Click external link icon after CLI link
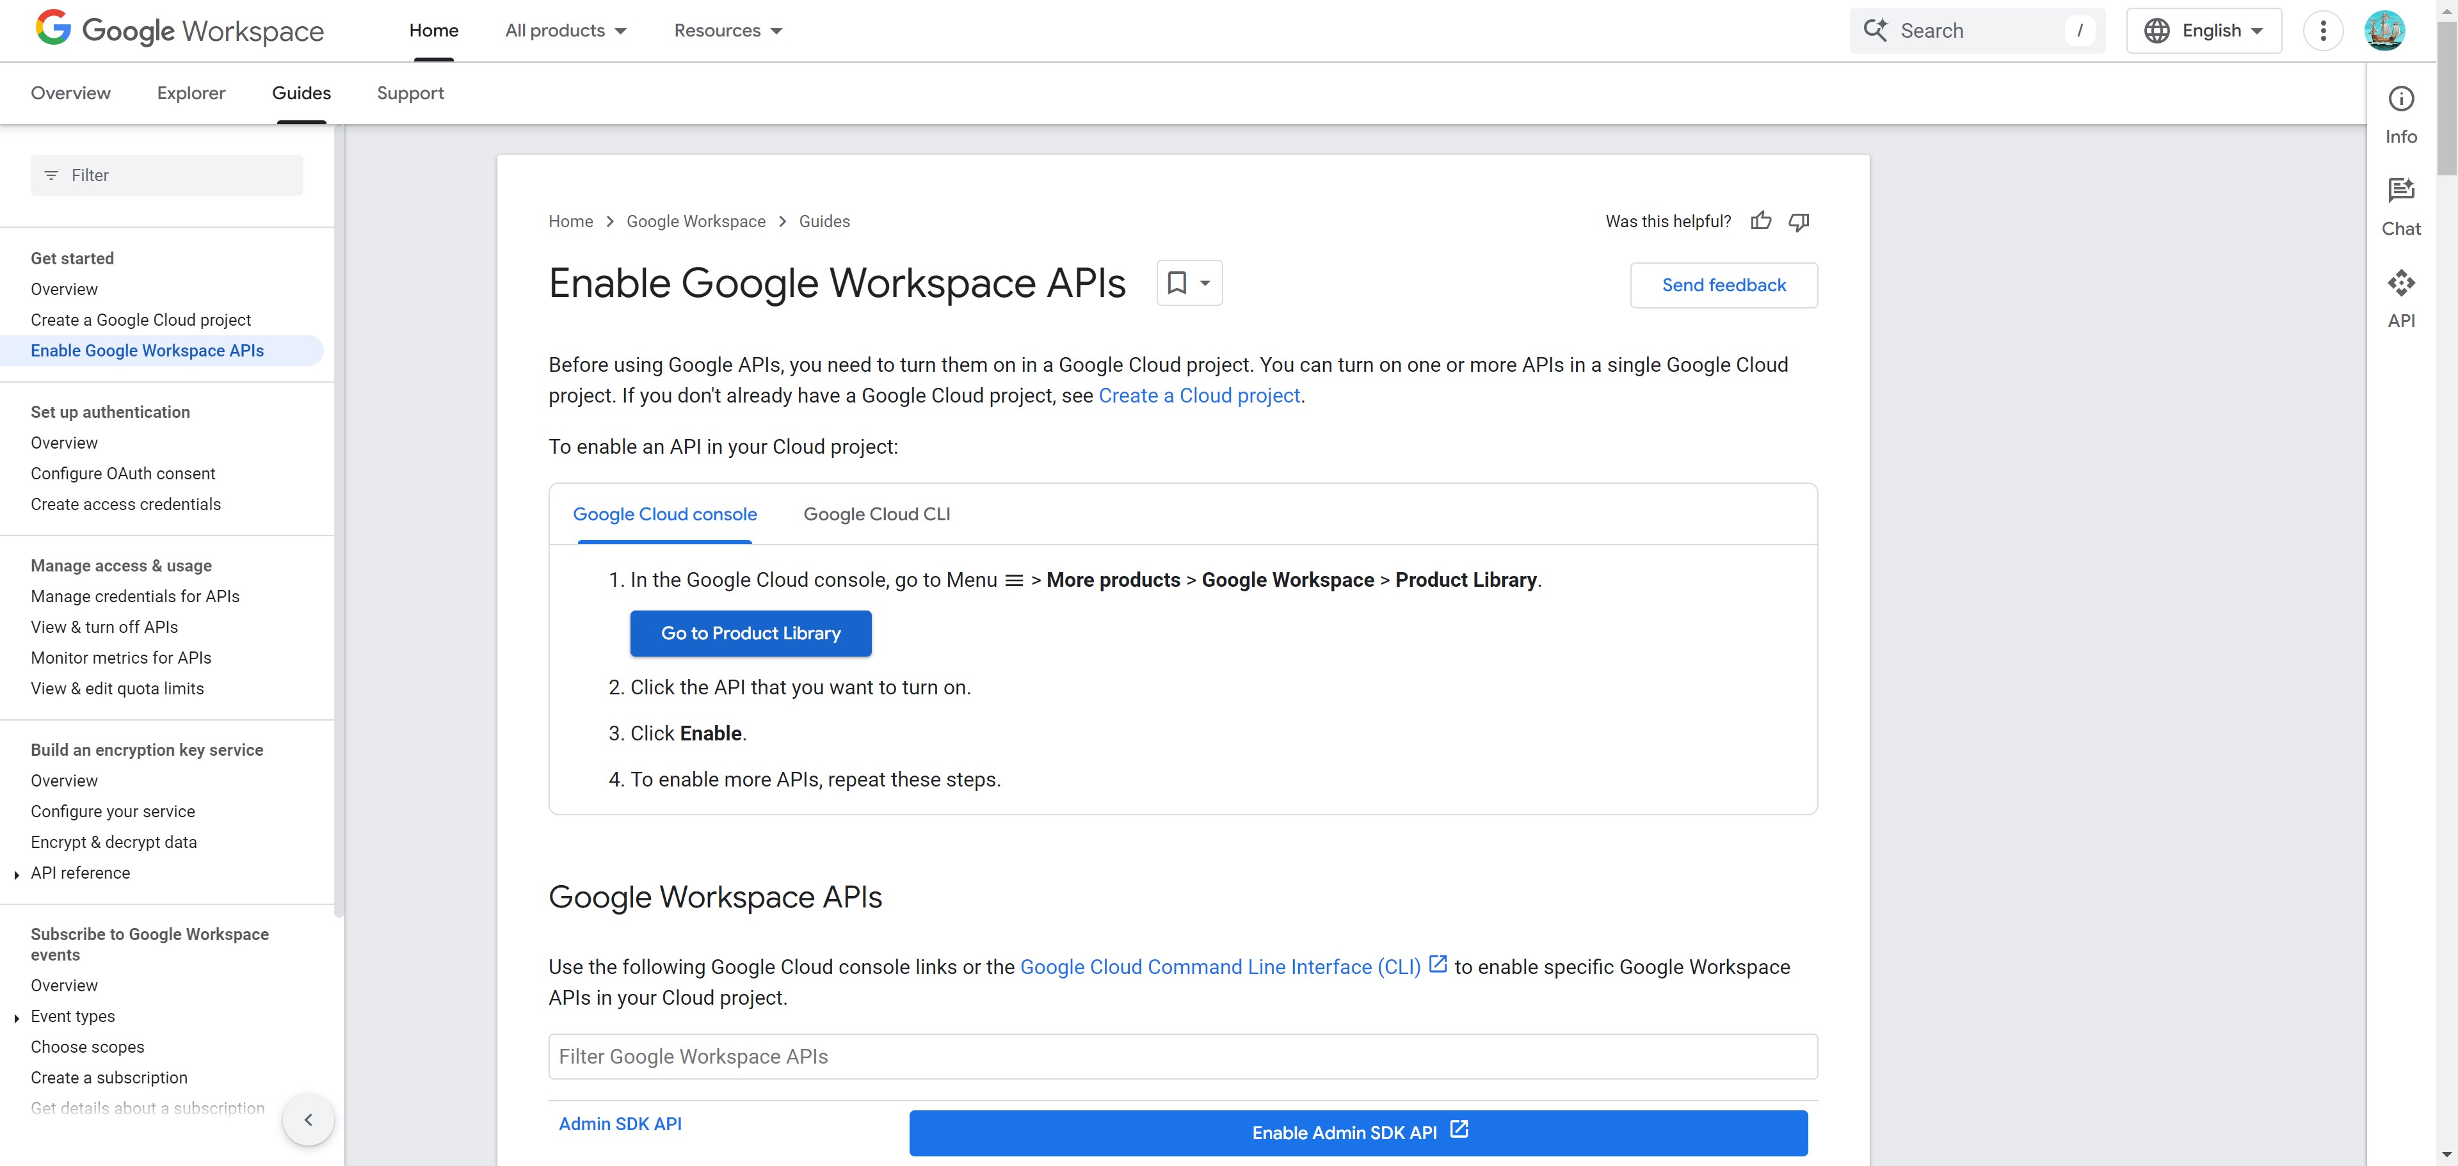 coord(1437,964)
